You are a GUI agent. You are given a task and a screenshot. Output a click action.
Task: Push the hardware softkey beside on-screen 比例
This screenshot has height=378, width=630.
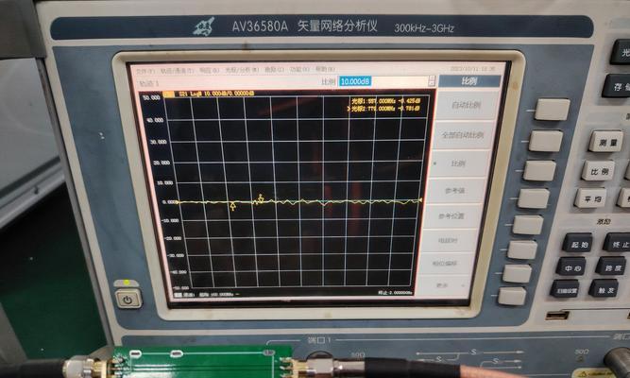click(x=539, y=170)
